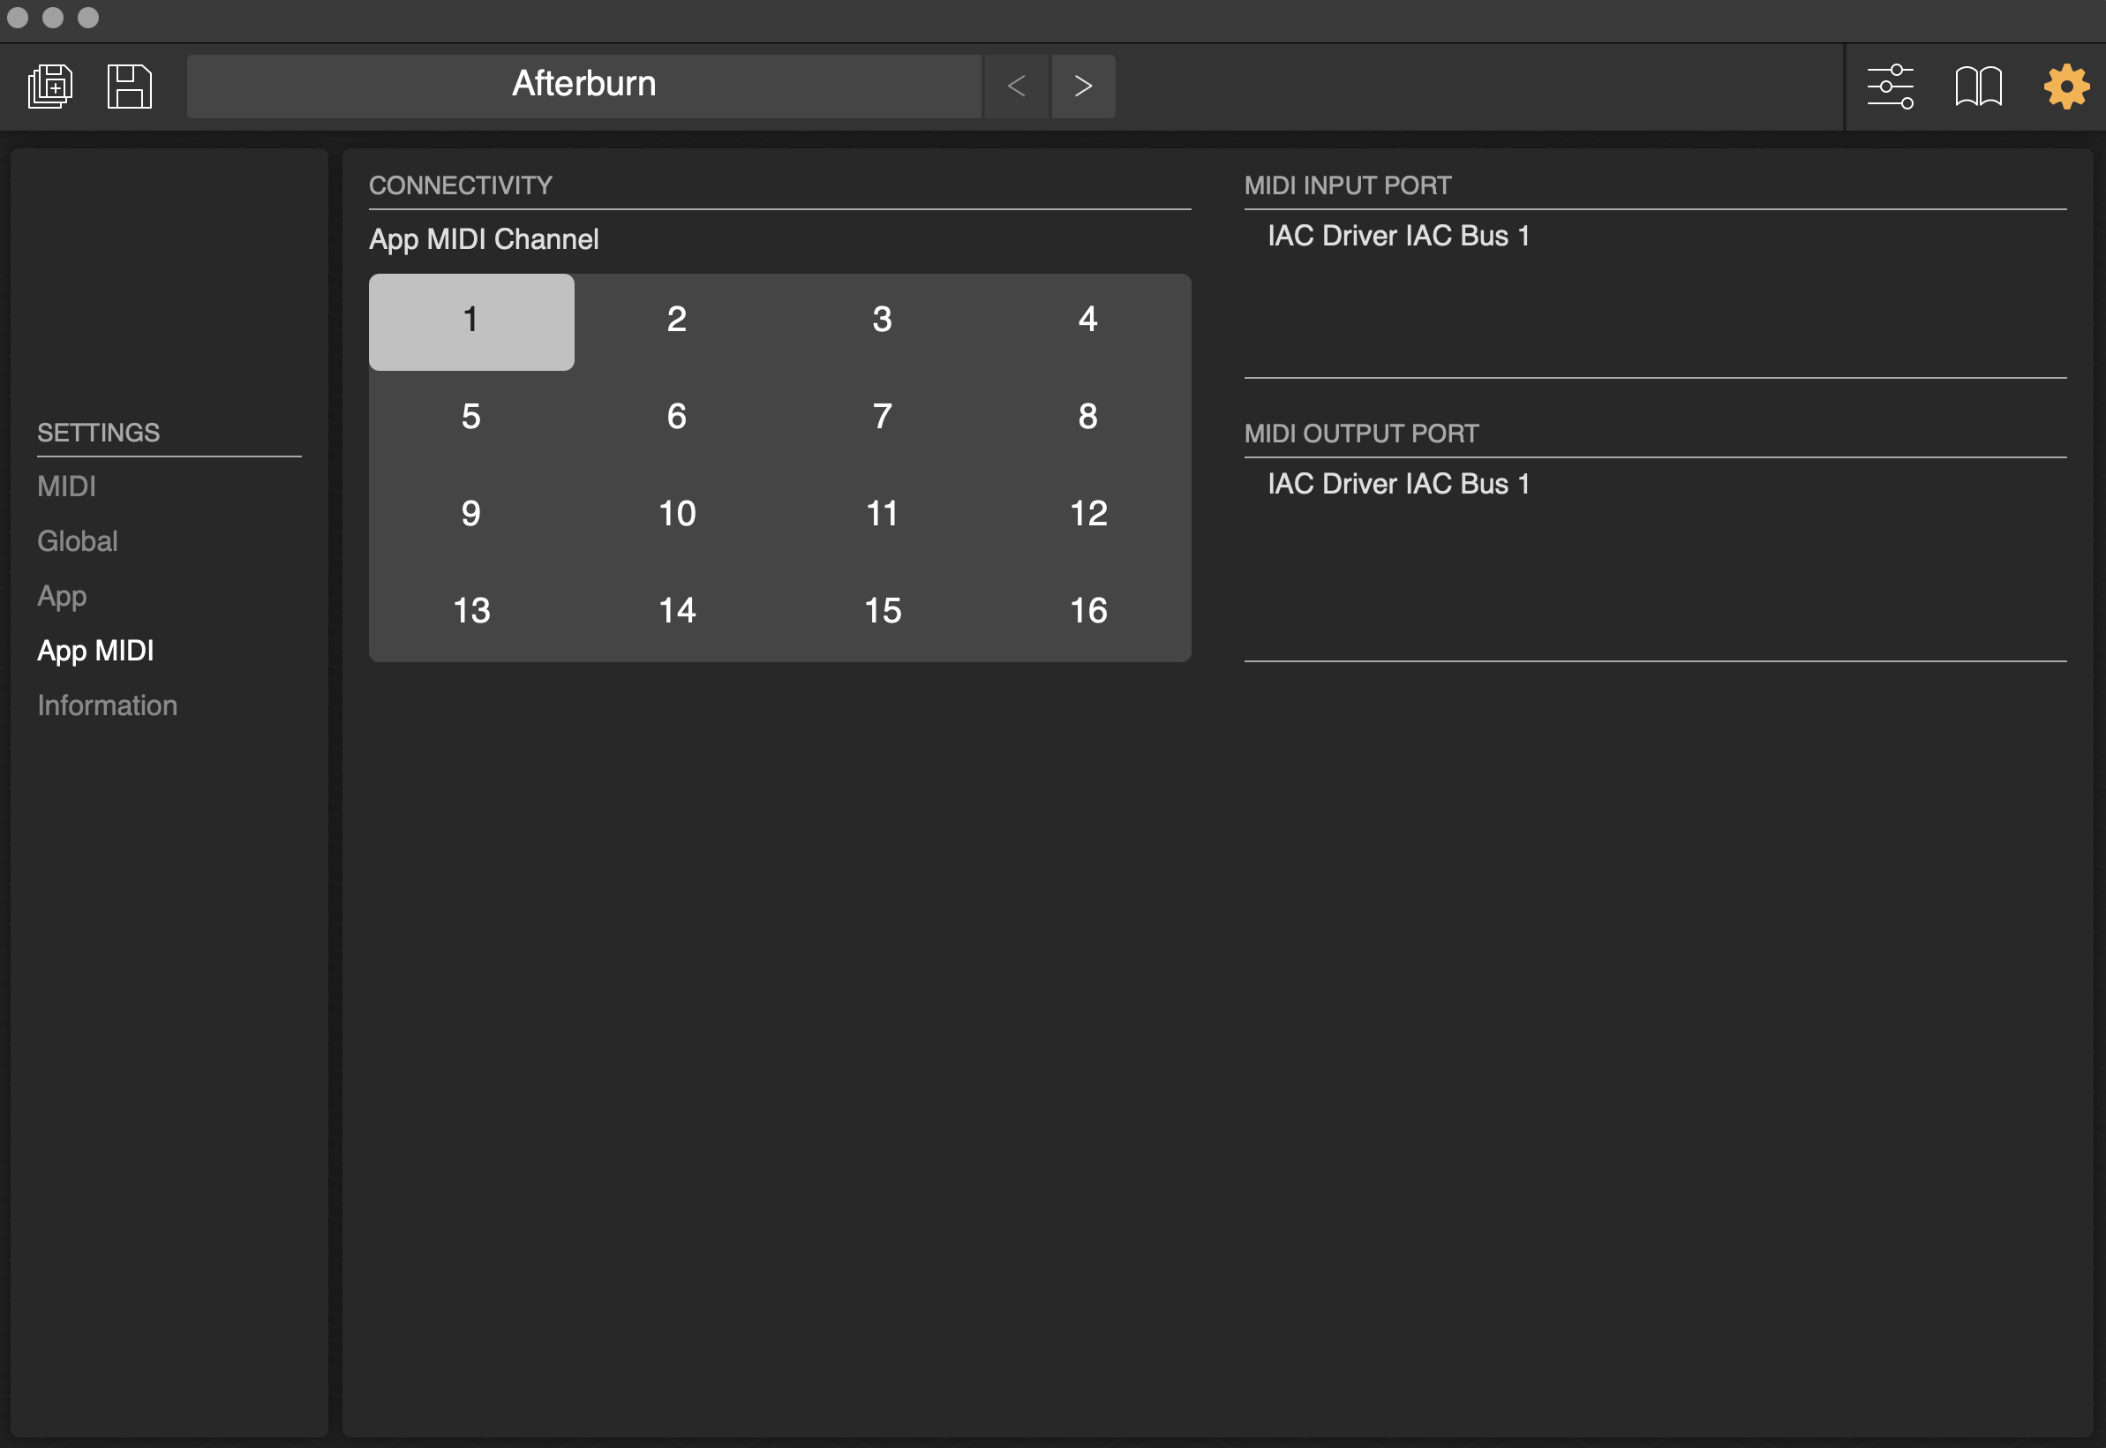The height and width of the screenshot is (1448, 2106).
Task: Open the Global settings section
Action: tap(77, 541)
